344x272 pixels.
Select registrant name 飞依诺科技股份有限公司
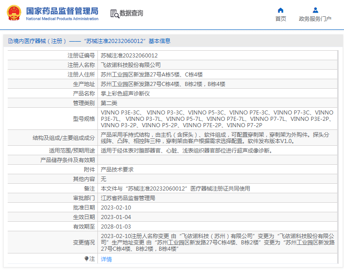click(x=131, y=65)
